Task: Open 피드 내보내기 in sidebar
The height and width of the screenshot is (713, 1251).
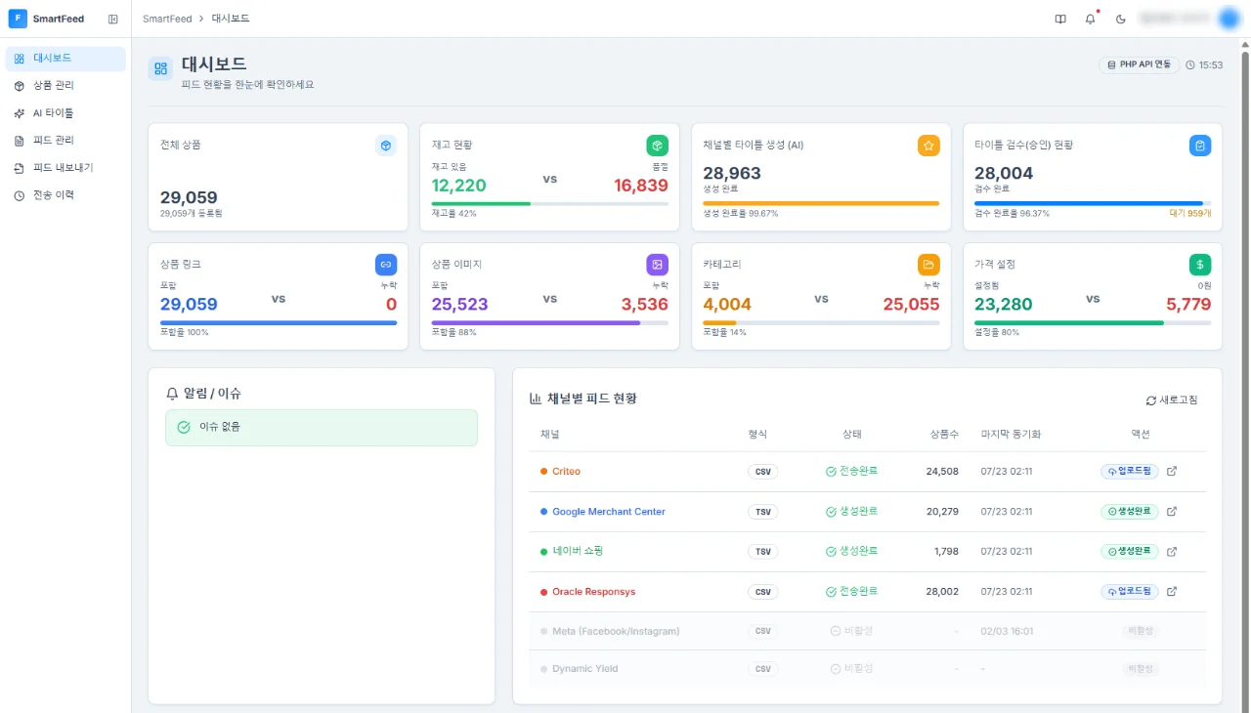Action: [x=65, y=168]
